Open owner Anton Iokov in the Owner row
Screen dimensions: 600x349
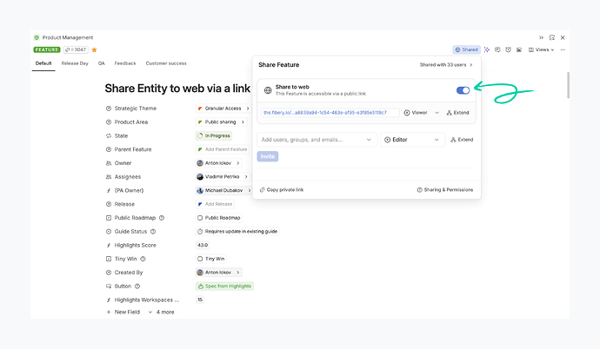coord(218,163)
